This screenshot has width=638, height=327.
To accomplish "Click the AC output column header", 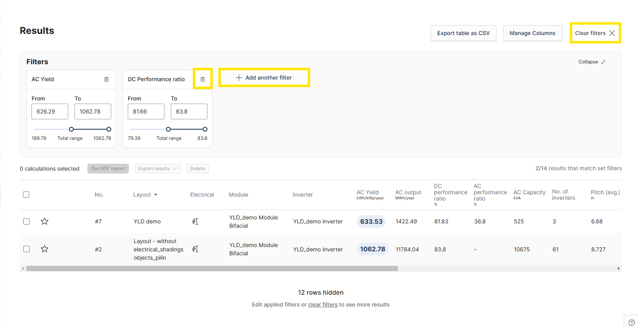I will pyautogui.click(x=408, y=195).
